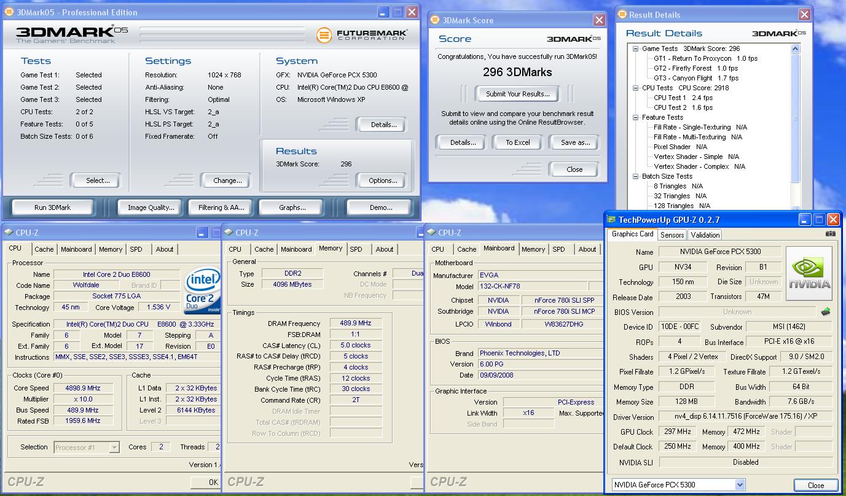Viewport: 846px width, 496px height.
Task: Click the GPU-Z BIOS save chip icon
Action: point(826,312)
